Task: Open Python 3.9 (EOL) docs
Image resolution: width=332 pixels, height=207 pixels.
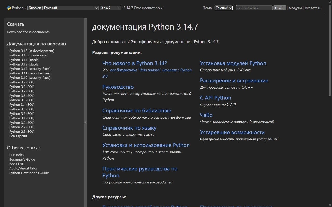Action: pos(22,82)
